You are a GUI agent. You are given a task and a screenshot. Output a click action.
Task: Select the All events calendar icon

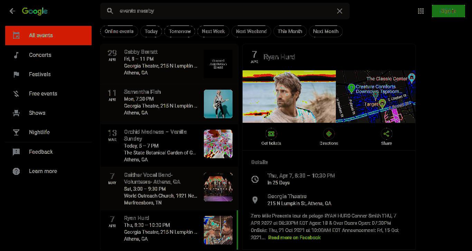pyautogui.click(x=16, y=35)
